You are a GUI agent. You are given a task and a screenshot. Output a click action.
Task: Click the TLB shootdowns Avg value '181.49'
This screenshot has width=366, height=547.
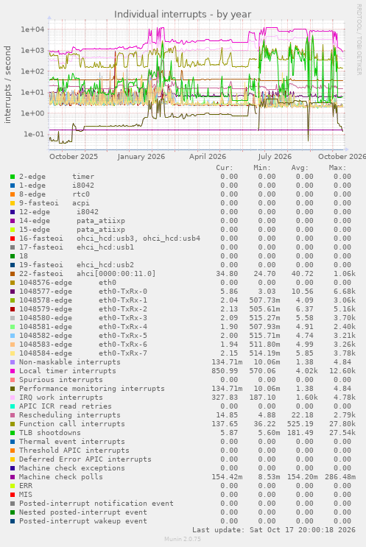point(300,433)
